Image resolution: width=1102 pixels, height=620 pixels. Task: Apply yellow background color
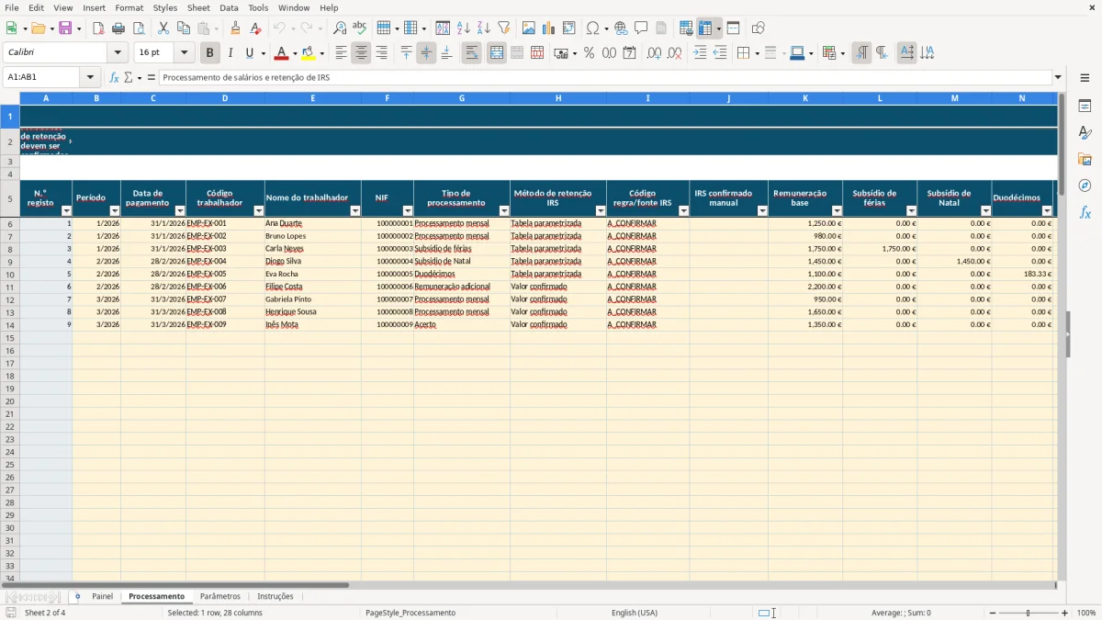point(309,53)
